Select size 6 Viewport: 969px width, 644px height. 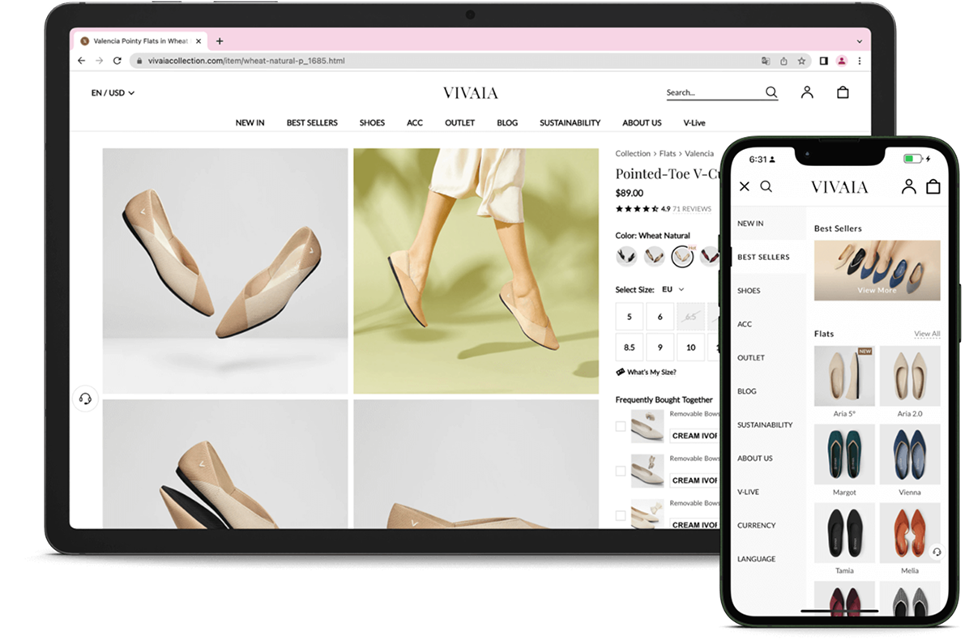(x=660, y=317)
